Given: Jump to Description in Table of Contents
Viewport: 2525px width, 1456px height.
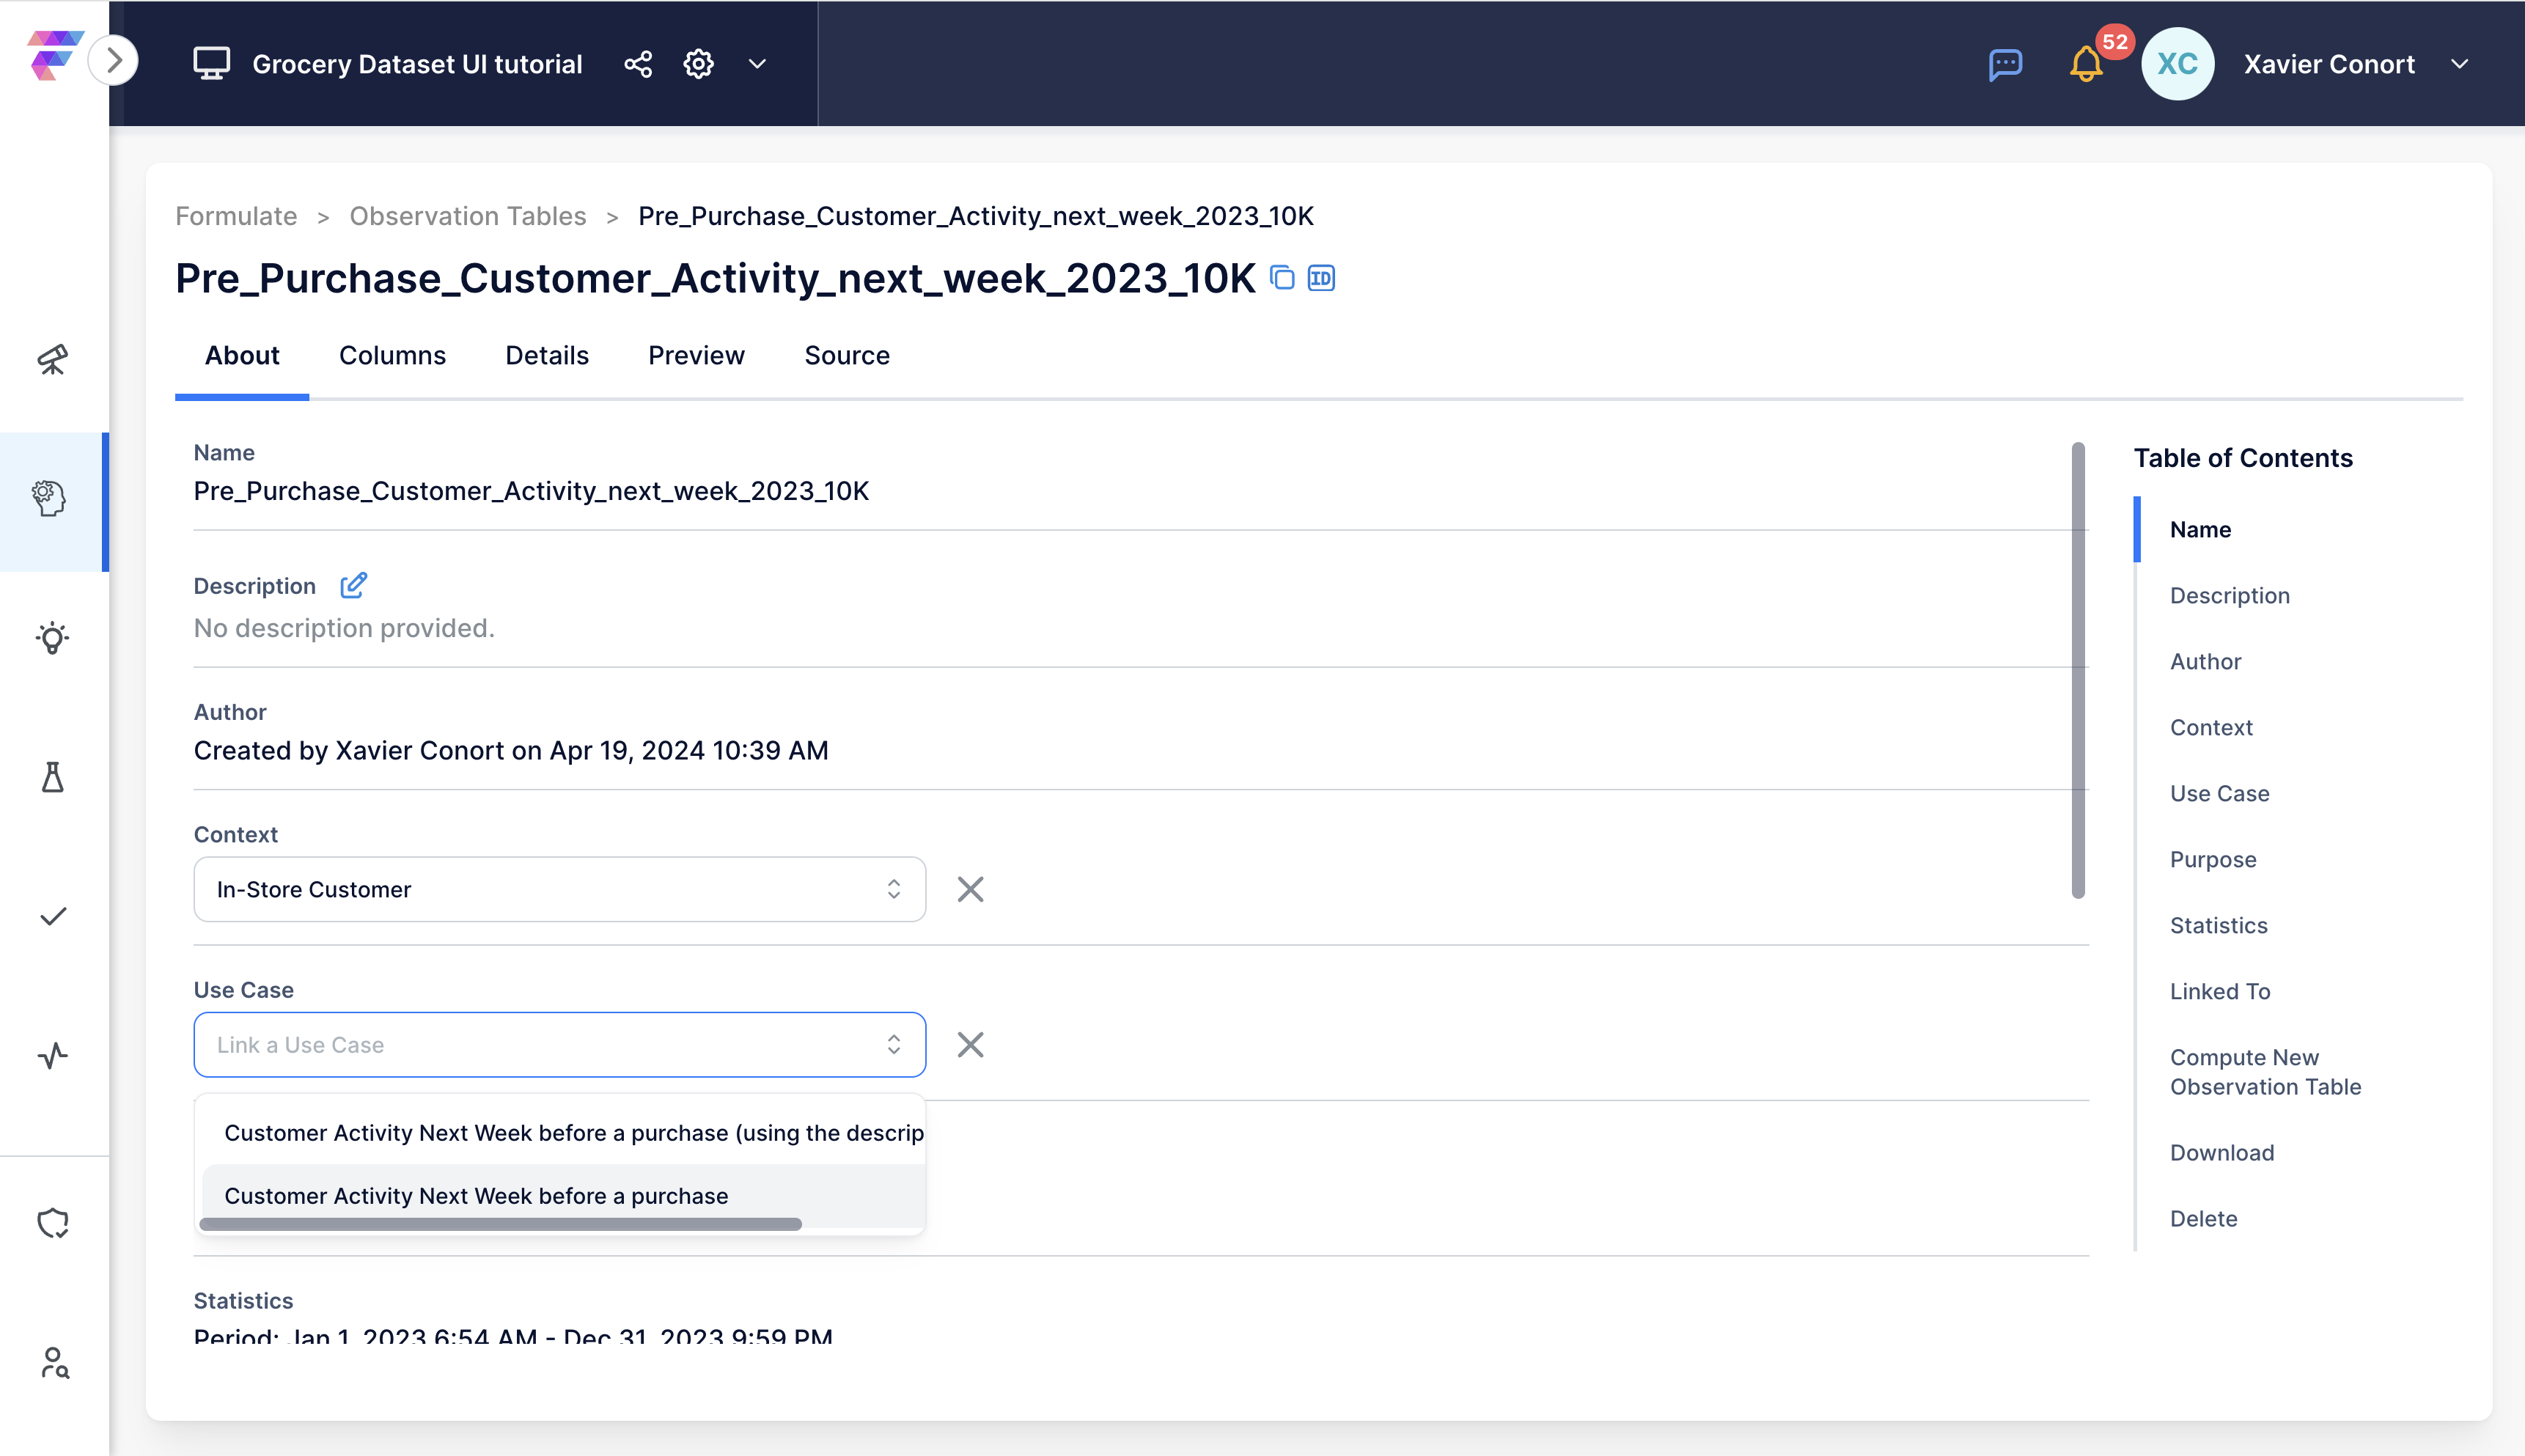Looking at the screenshot, I should coord(2229,596).
